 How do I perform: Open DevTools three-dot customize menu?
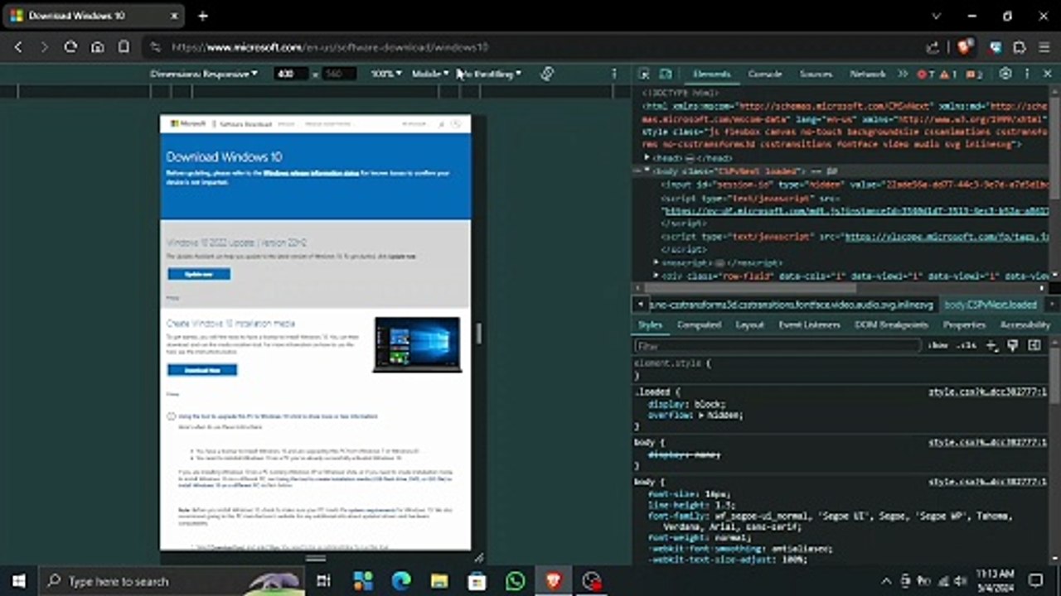(1027, 74)
